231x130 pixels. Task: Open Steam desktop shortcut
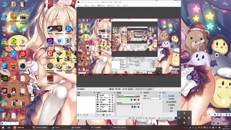coord(50,30)
